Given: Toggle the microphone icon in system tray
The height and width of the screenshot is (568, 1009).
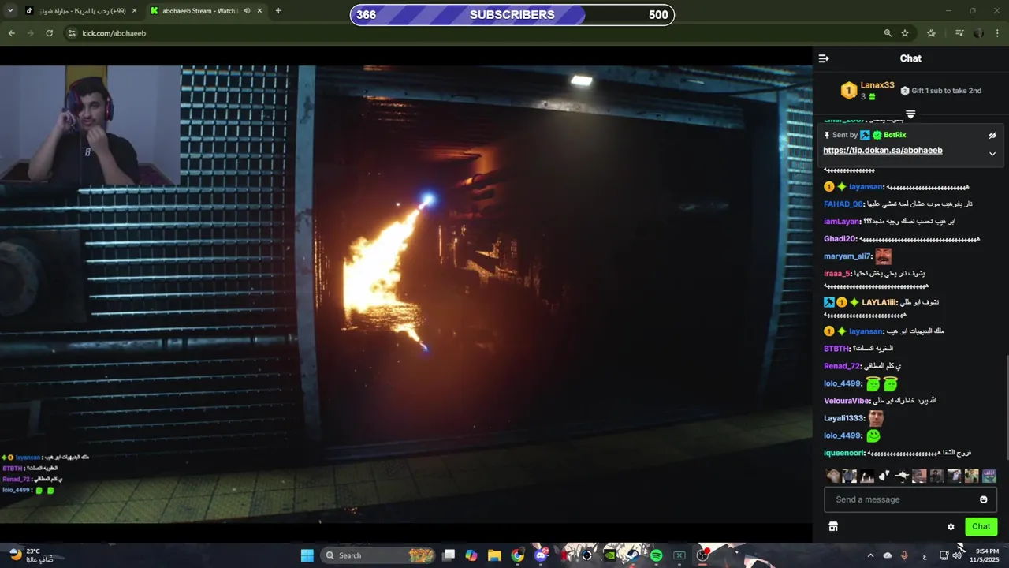Looking at the screenshot, I should [904, 555].
